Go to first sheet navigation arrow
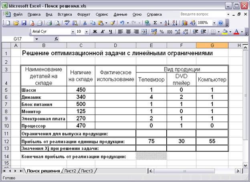This screenshot has height=182, width=250. pyautogui.click(x=4, y=171)
